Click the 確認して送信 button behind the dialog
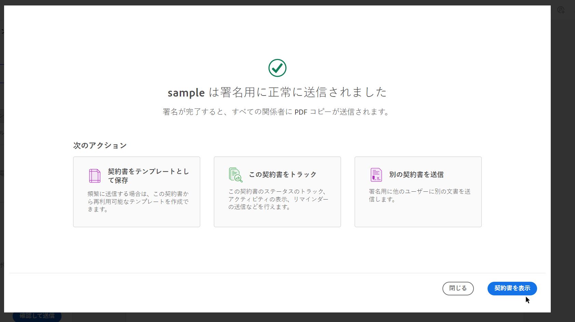 click(37, 316)
